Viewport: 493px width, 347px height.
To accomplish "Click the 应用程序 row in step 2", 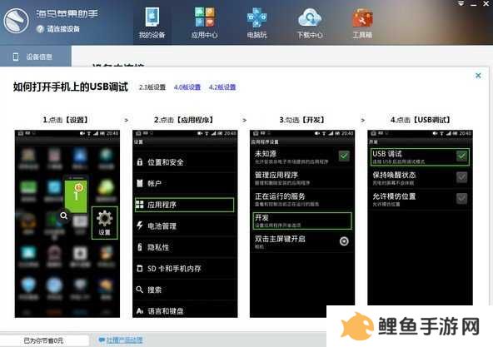I will point(185,205).
